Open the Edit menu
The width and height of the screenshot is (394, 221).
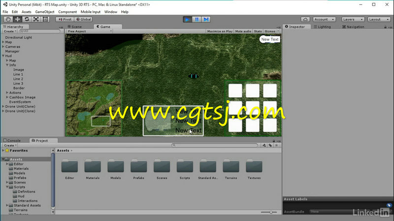(15, 12)
